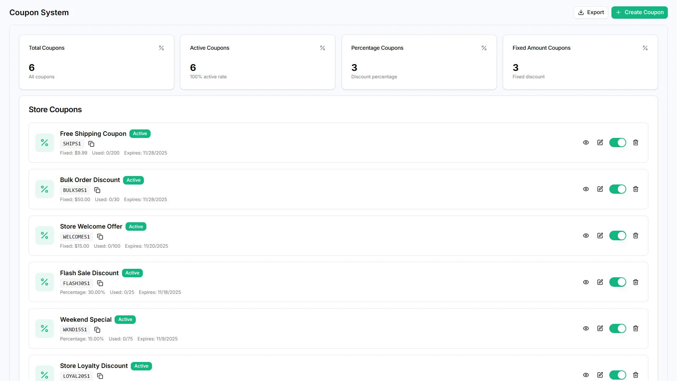This screenshot has height=381, width=677.
Task: Click 'Fixed: $50.00' text
Action: pos(75,200)
